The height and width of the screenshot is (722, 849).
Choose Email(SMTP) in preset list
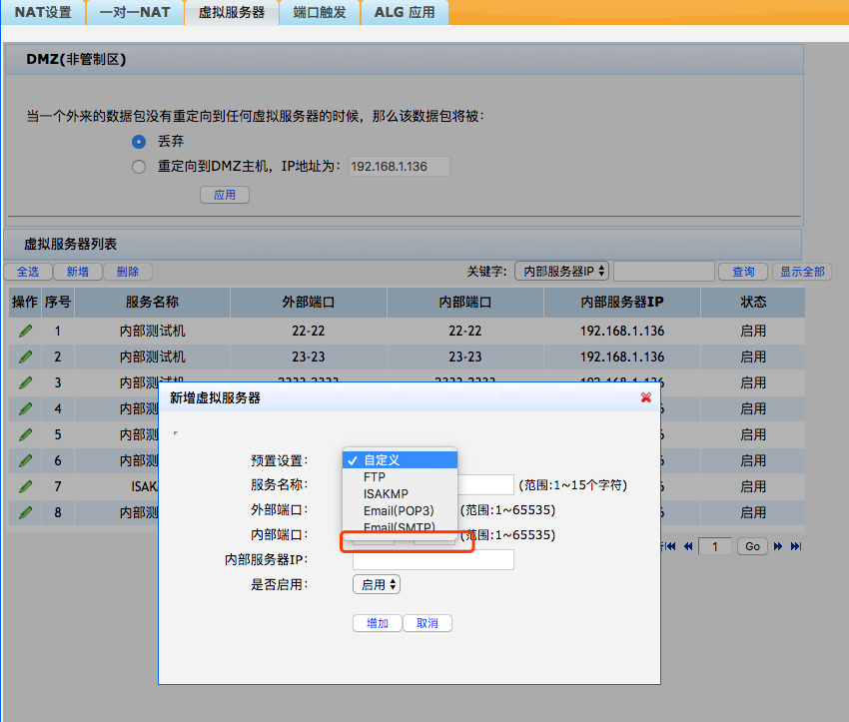point(401,526)
